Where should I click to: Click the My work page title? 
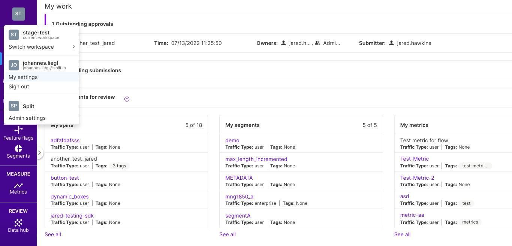pos(58,6)
